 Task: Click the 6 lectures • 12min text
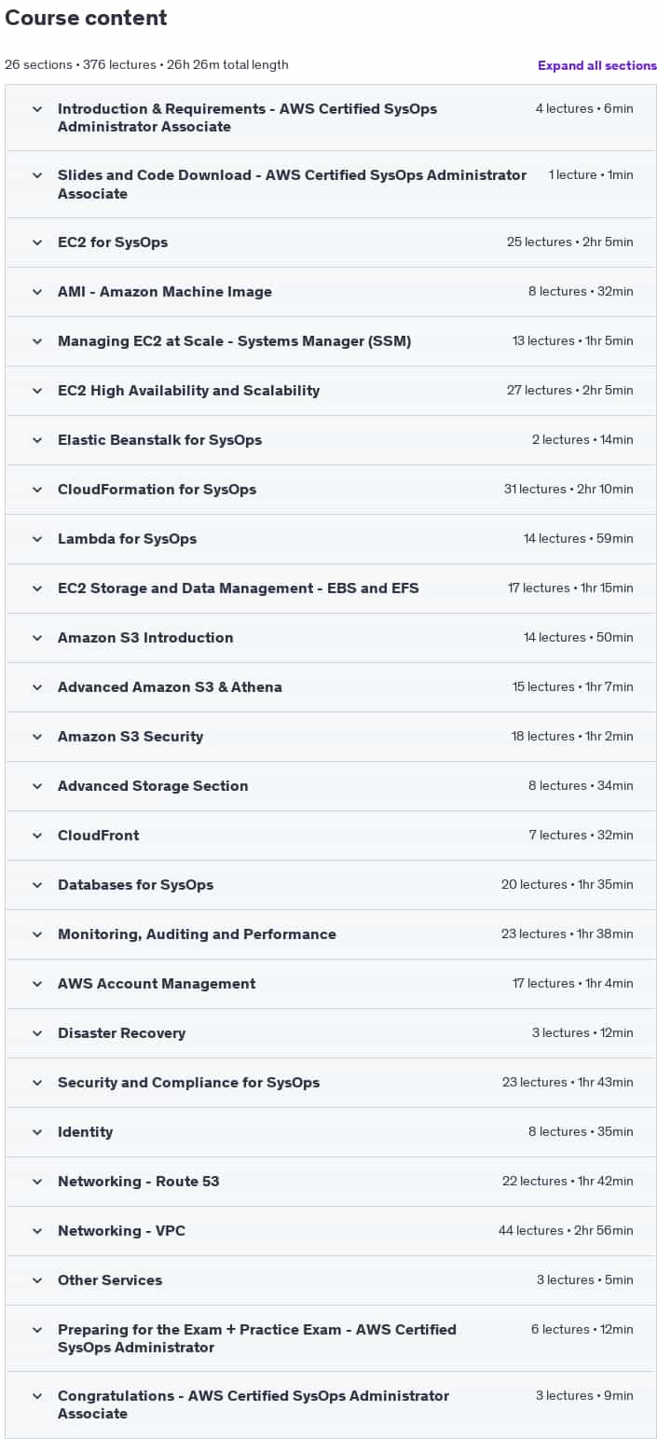[582, 1330]
